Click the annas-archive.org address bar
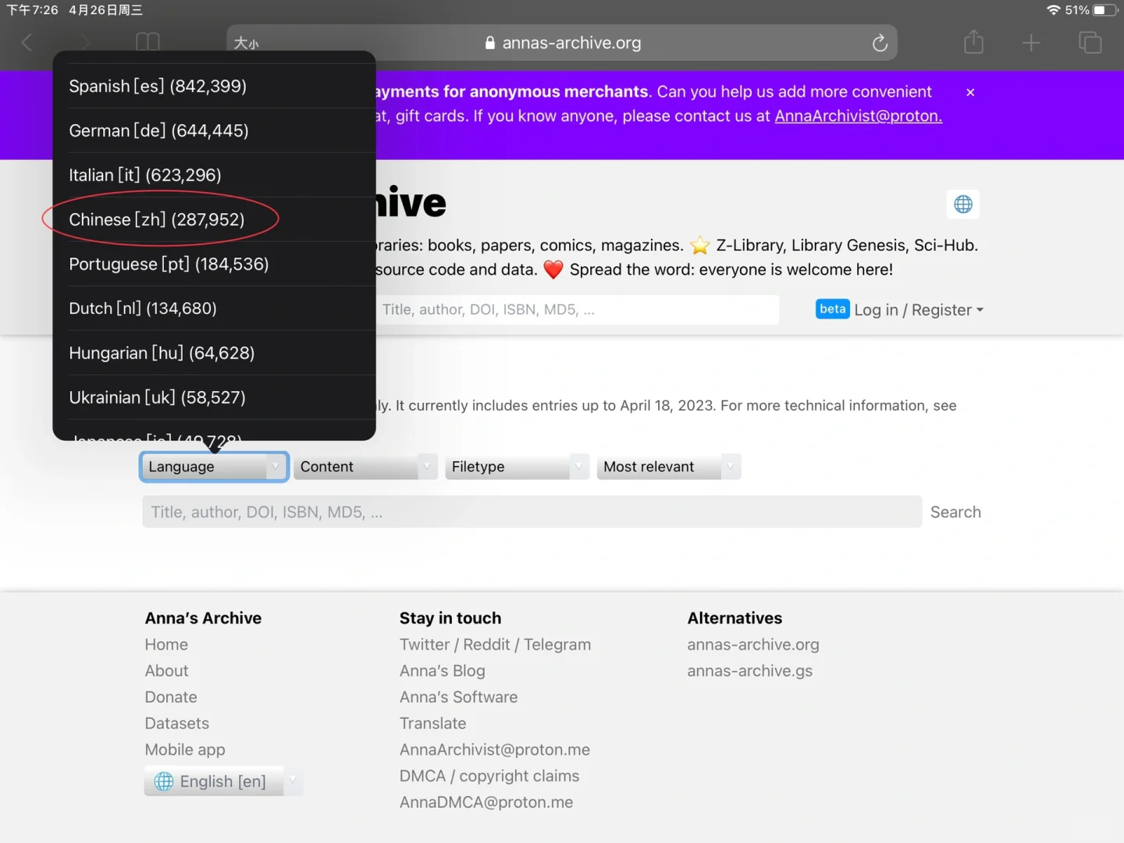Image resolution: width=1124 pixels, height=843 pixels. pyautogui.click(x=562, y=43)
